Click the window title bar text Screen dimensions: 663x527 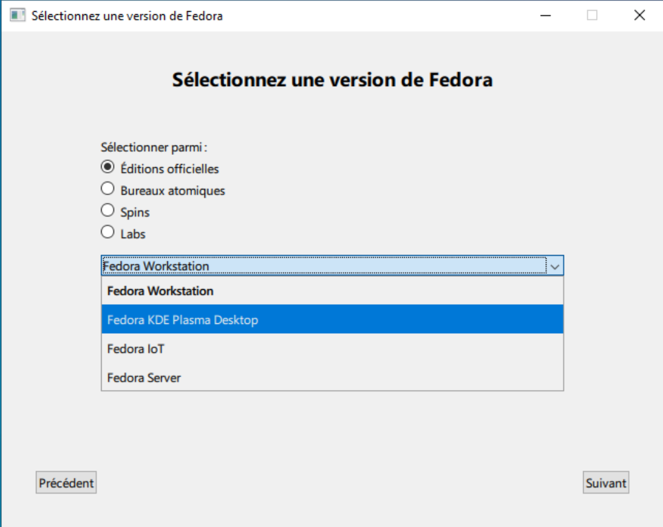(127, 15)
